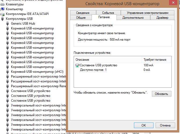This screenshot has height=134, width=180.
Task: Open the Управление электропитанием tab
Action: [x=148, y=13]
